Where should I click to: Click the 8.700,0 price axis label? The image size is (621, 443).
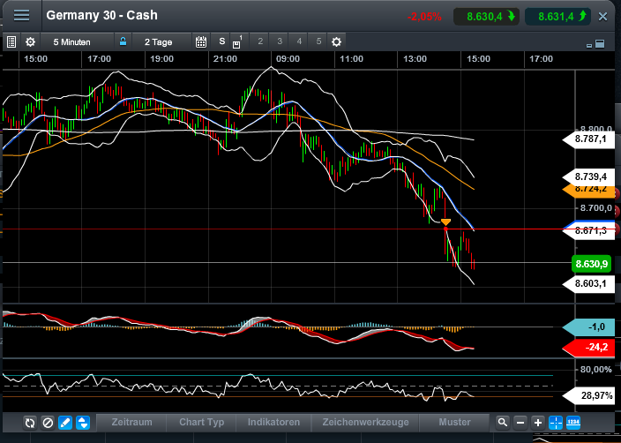coord(596,208)
